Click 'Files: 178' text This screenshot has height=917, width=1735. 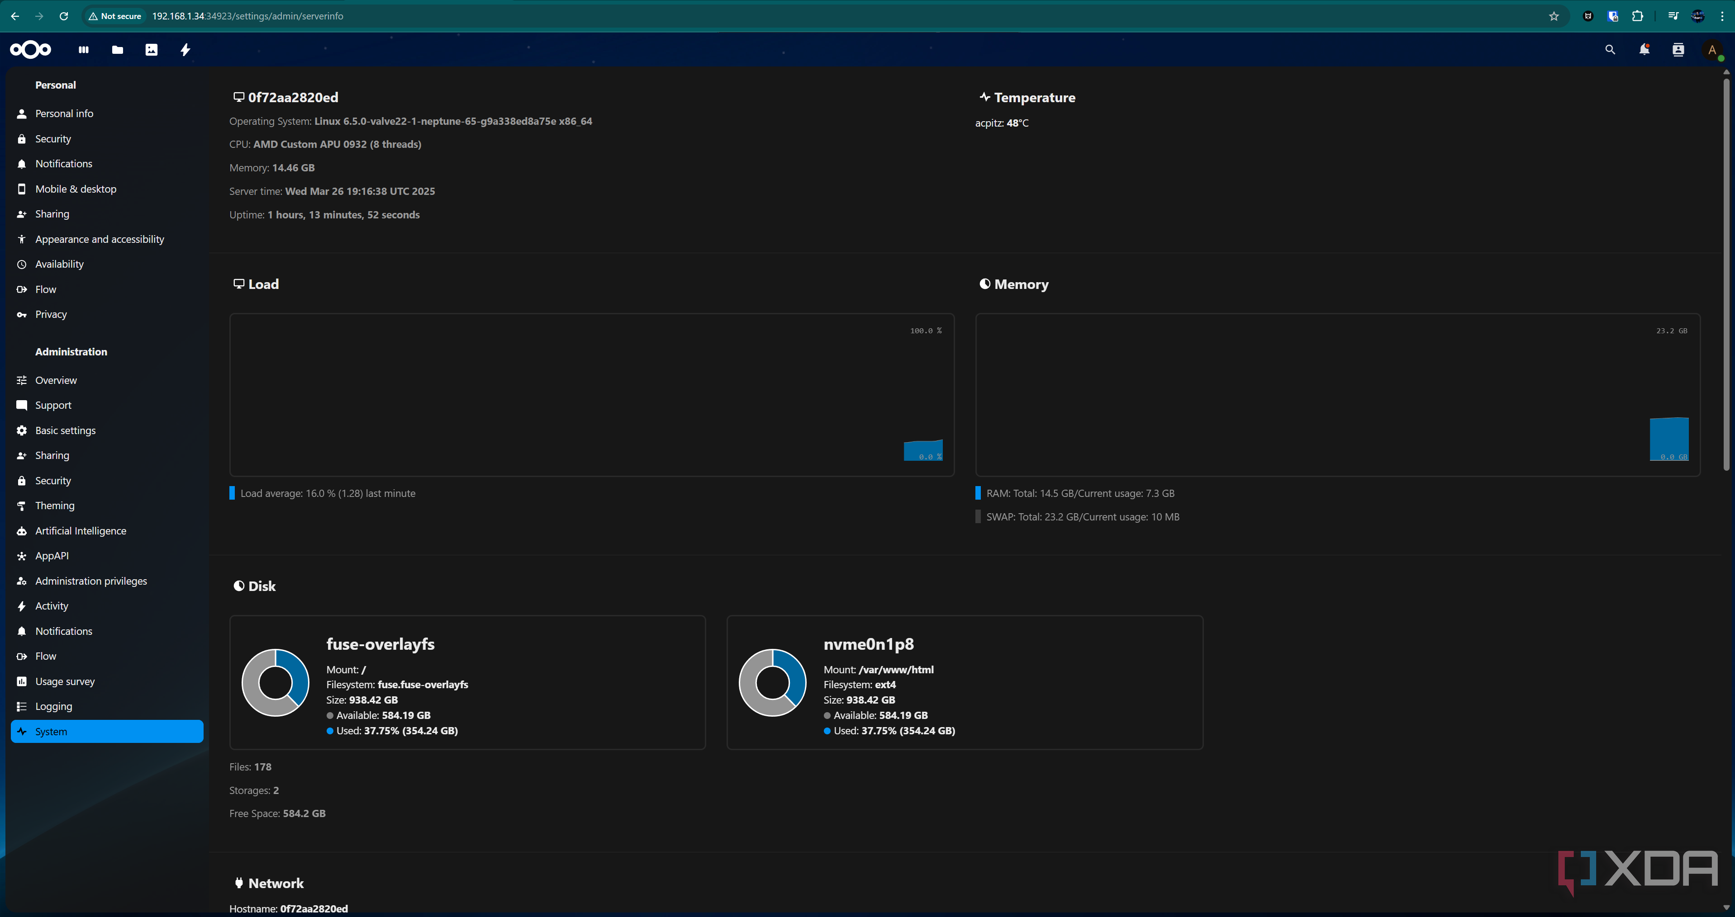tap(250, 767)
